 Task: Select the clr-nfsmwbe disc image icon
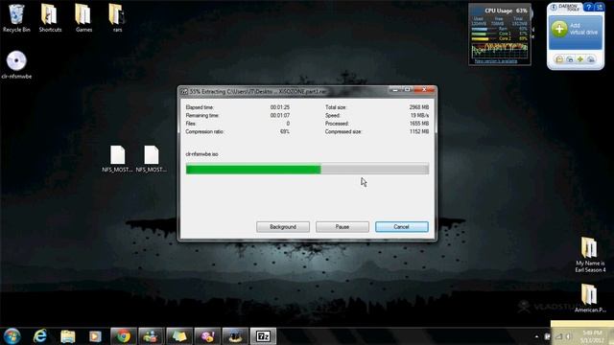tap(16, 64)
